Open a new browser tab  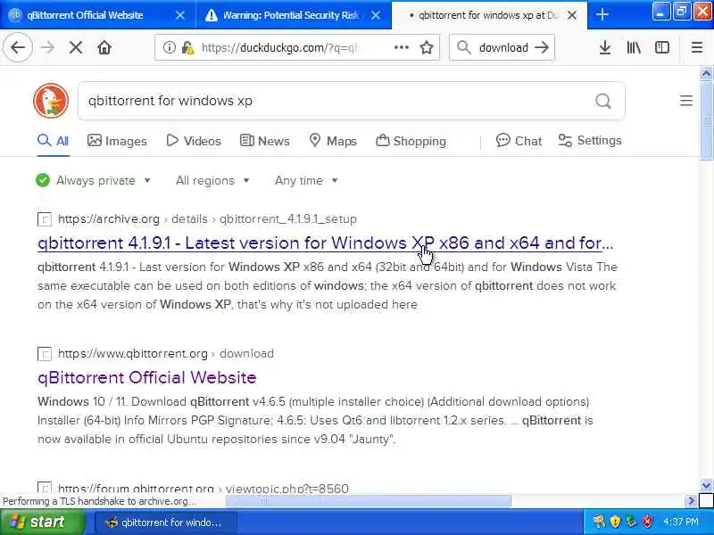602,15
